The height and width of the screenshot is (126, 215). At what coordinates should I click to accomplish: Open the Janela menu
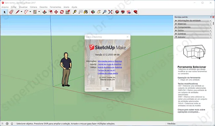tap(66, 7)
